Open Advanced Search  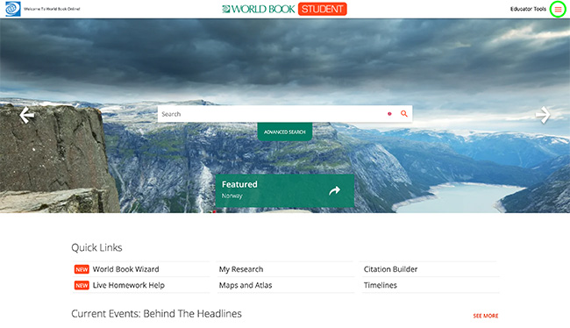pyautogui.click(x=285, y=132)
